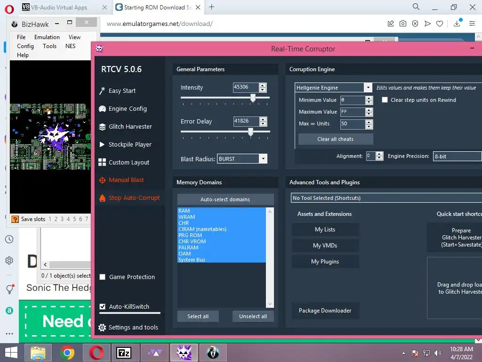Image resolution: width=482 pixels, height=362 pixels.
Task: Open Opera share page icon
Action: (390, 24)
